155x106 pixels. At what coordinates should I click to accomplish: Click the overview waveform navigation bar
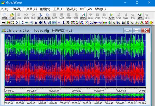coord(75,97)
